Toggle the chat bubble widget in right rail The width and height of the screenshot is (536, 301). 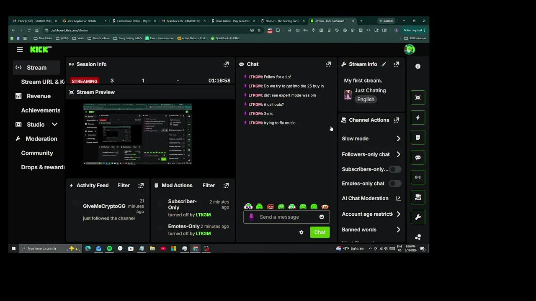418,158
